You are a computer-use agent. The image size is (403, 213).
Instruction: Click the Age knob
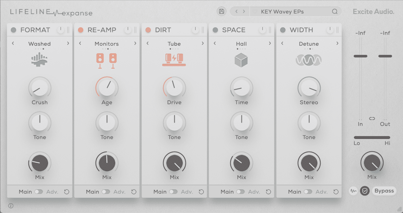tap(107, 88)
